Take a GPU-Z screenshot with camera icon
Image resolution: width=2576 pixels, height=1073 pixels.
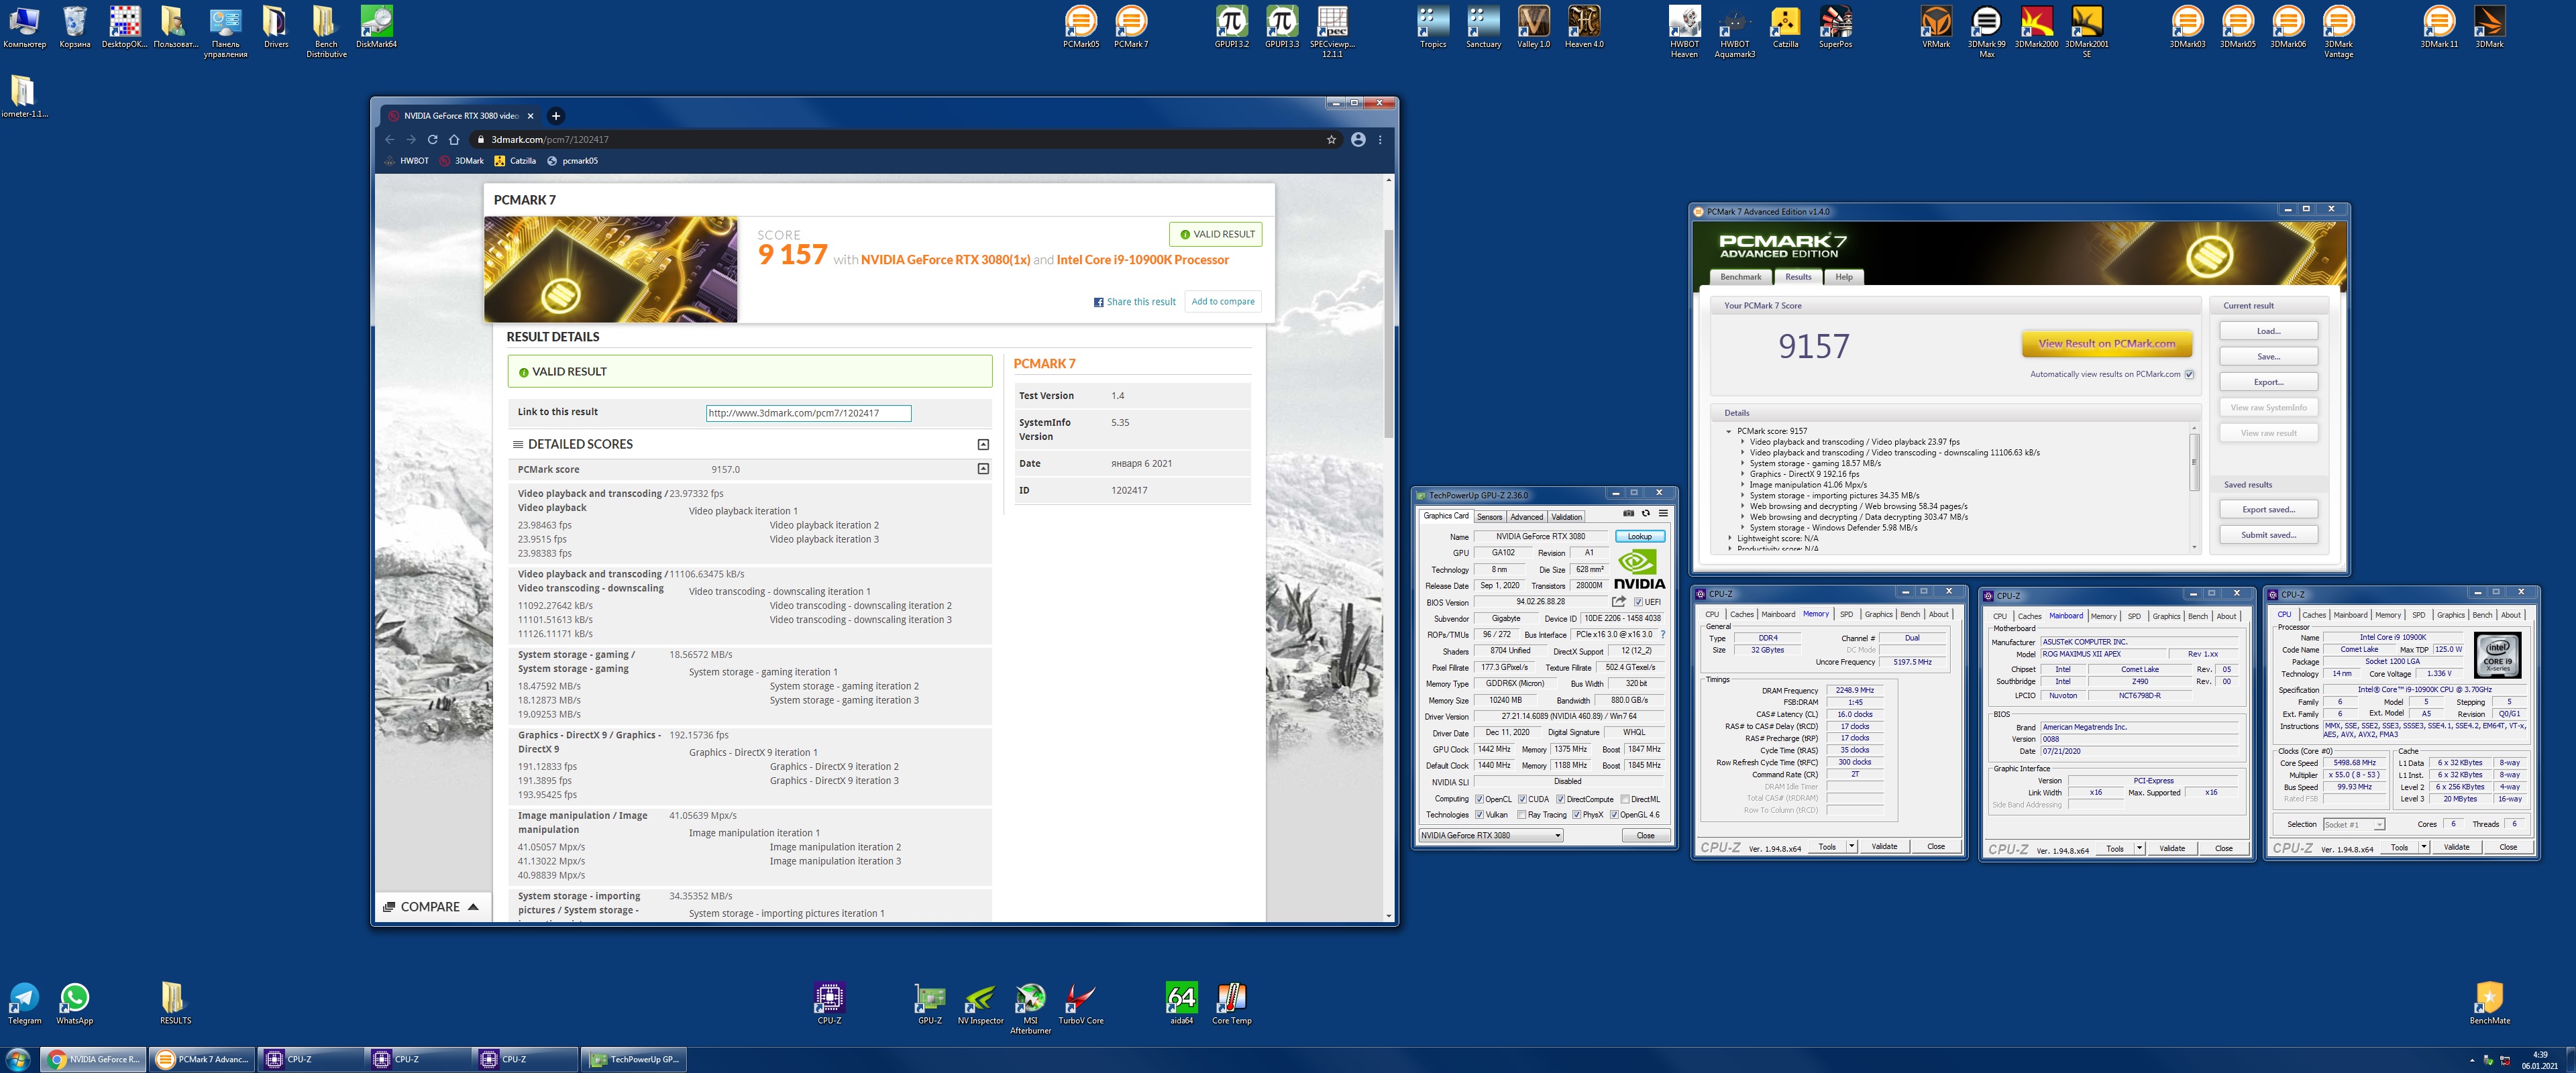click(1628, 513)
